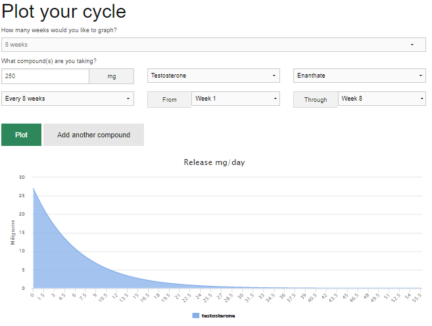Click the 30 value on the y-axis

coord(22,177)
